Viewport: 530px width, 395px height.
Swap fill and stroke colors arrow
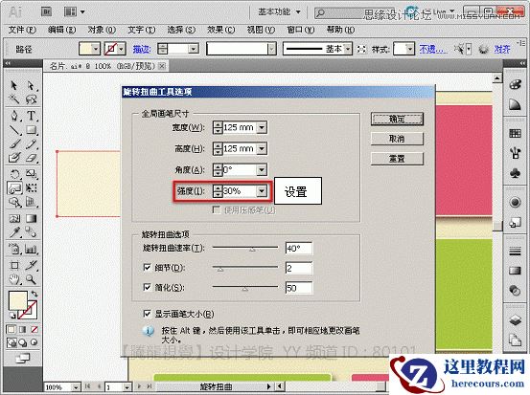click(x=35, y=295)
